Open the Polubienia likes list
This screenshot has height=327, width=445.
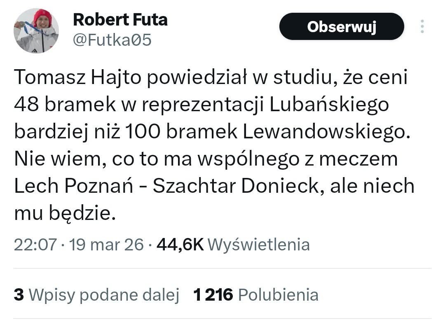click(x=278, y=295)
